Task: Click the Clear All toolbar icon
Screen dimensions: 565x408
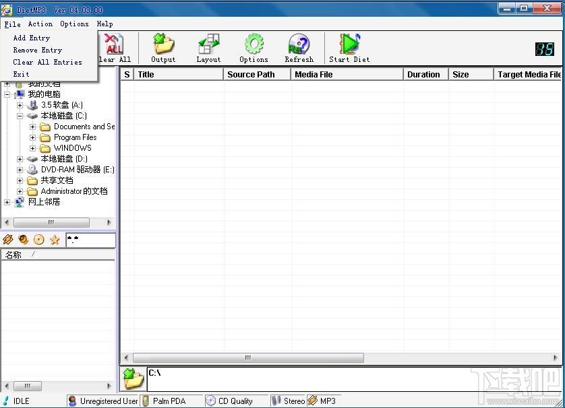Action: tap(114, 44)
